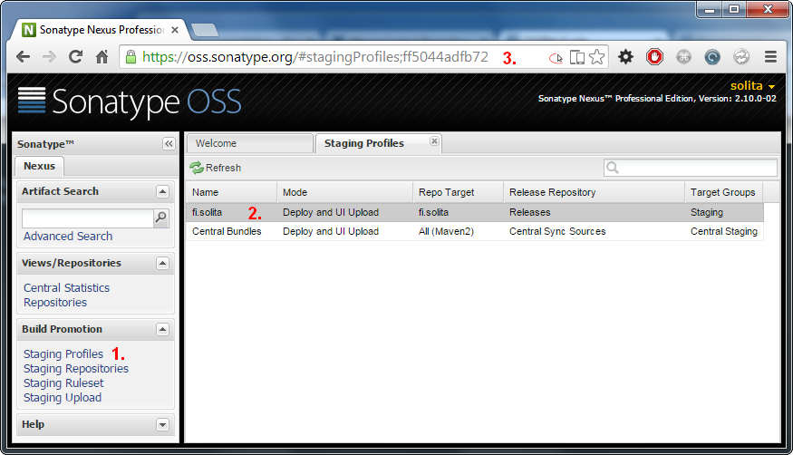
Task: Click the artifact search magnifier button
Action: click(x=160, y=218)
